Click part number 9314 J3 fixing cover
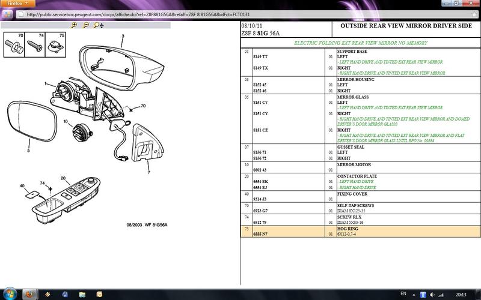This screenshot has width=481, height=300. [x=260, y=199]
